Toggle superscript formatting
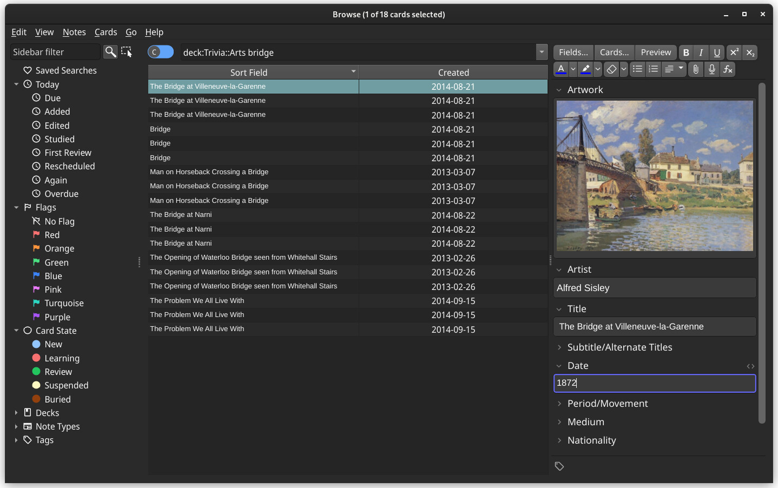Screen dimensions: 778x488 point(734,52)
